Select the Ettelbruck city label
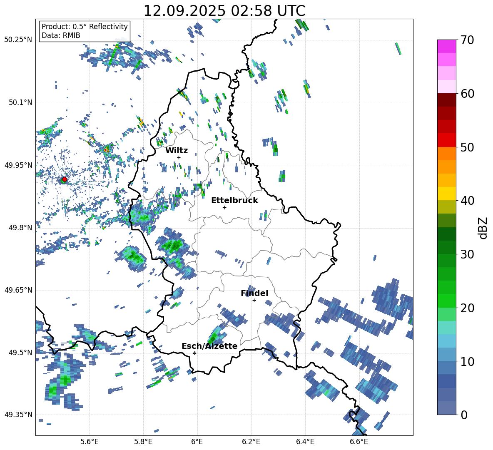This screenshot has height=450, width=493. (x=234, y=201)
